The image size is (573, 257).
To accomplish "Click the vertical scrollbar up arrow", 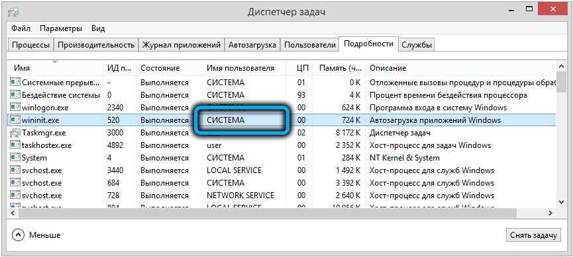I will point(562,67).
